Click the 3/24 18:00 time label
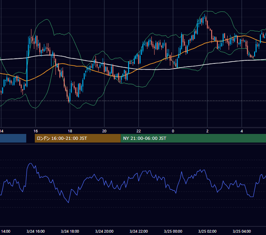 [70, 231]
